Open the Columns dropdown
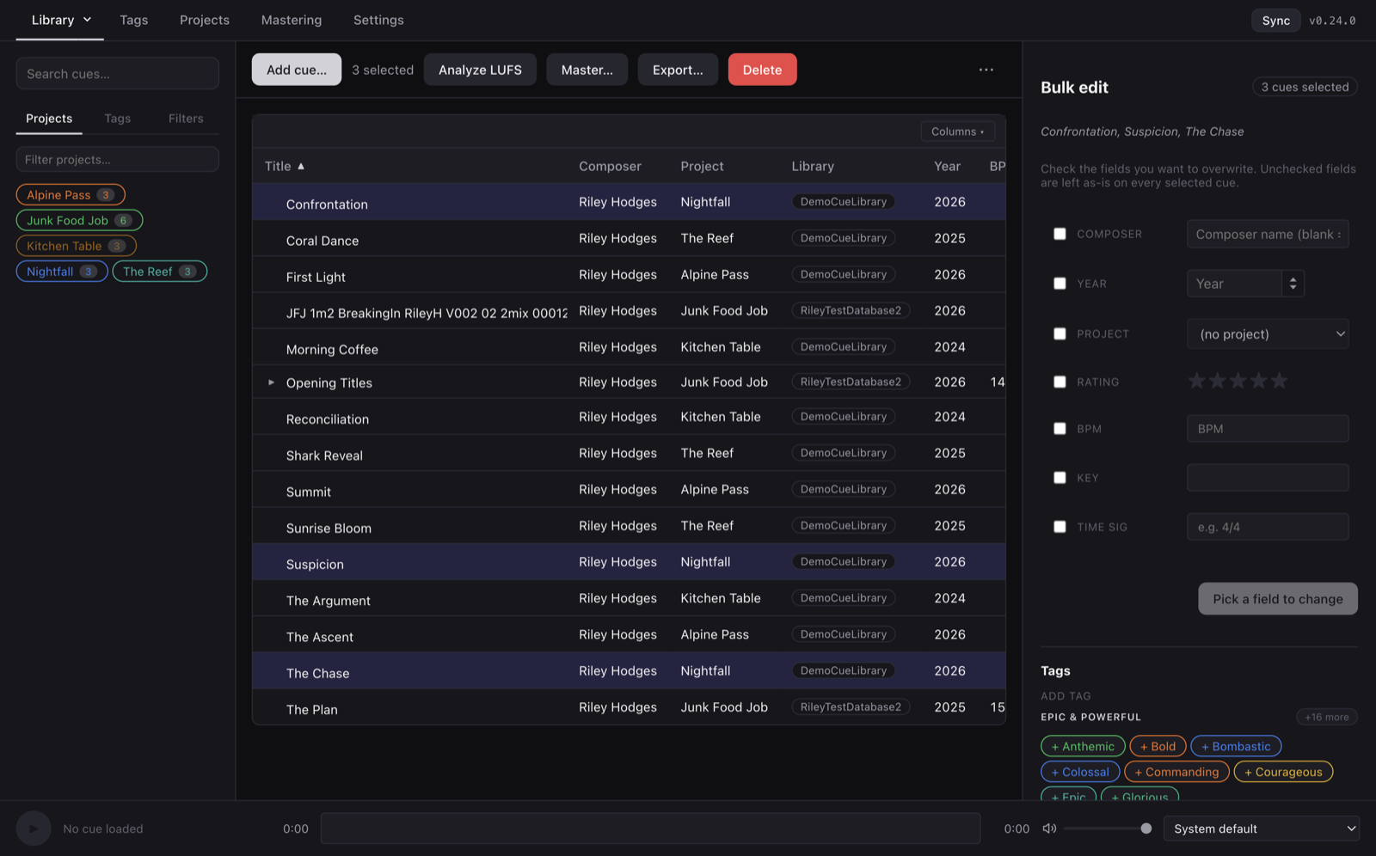1376x856 pixels. point(957,131)
